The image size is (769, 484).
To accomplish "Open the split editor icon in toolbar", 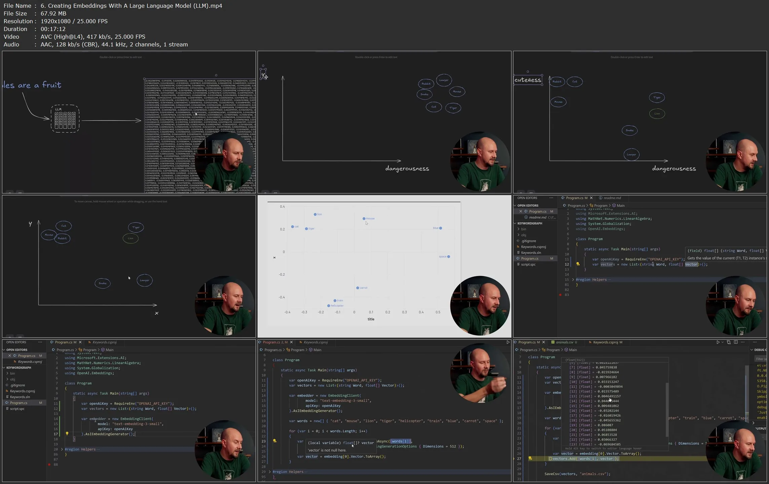I will [736, 342].
